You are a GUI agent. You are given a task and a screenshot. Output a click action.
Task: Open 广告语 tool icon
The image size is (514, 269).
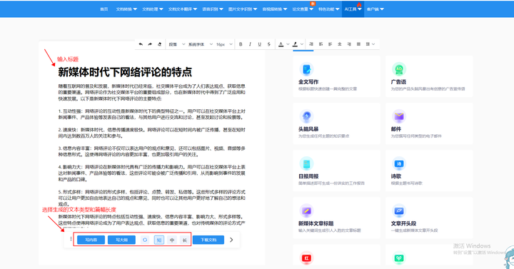tap(399, 69)
